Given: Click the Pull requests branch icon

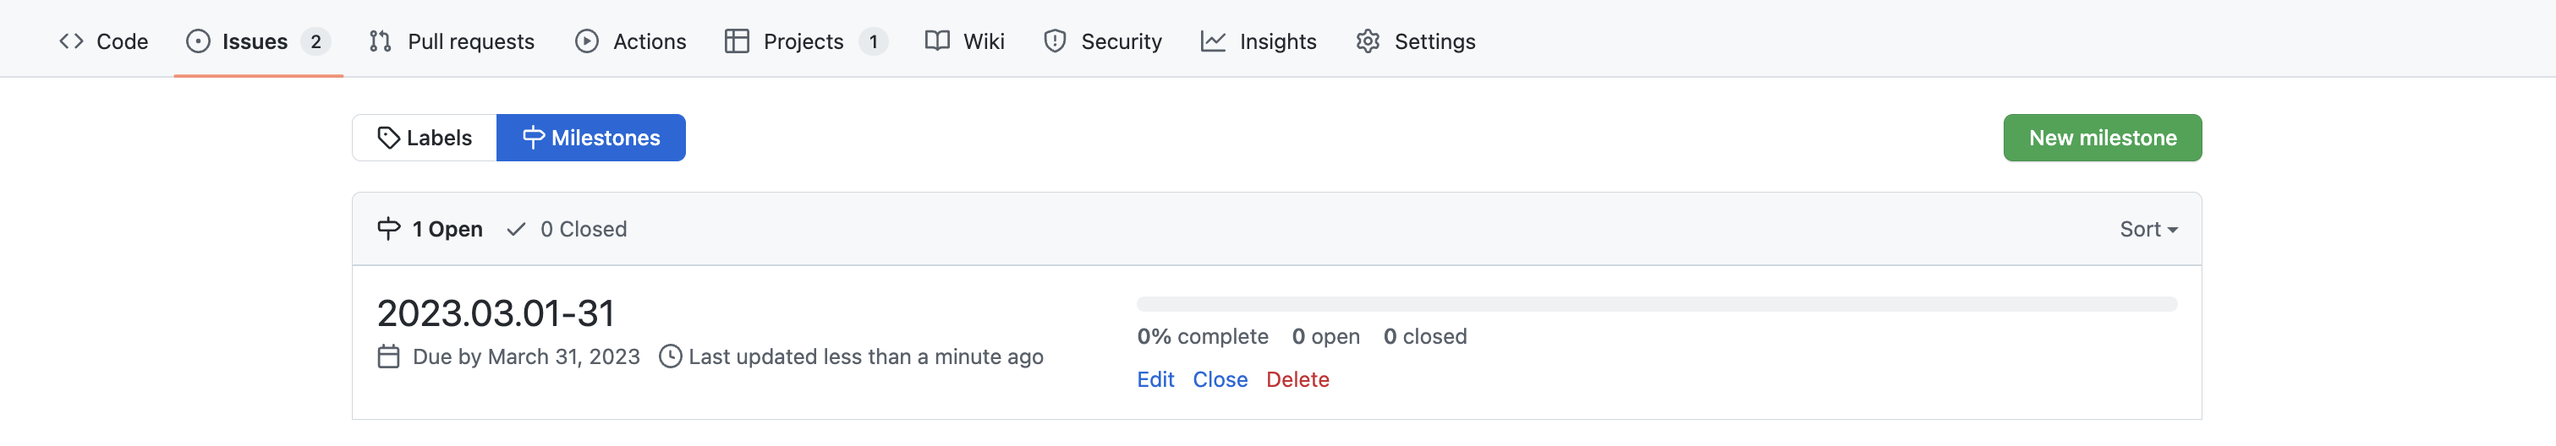Looking at the screenshot, I should click(x=380, y=41).
